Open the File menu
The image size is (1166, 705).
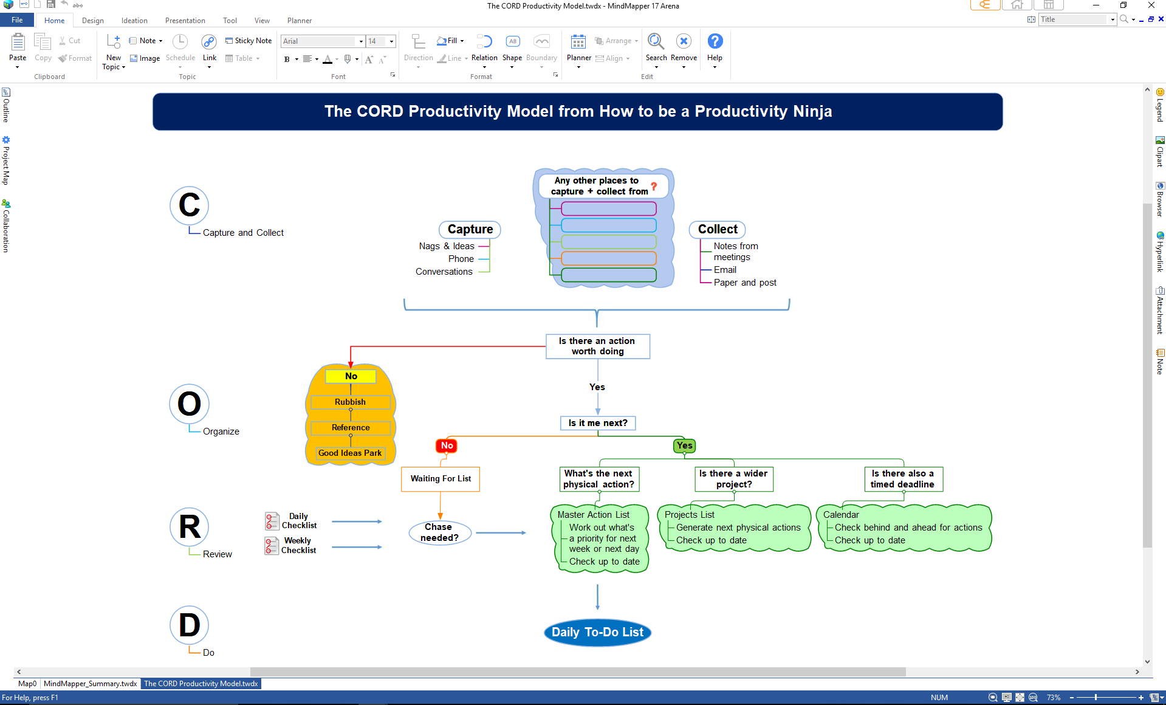tap(17, 20)
